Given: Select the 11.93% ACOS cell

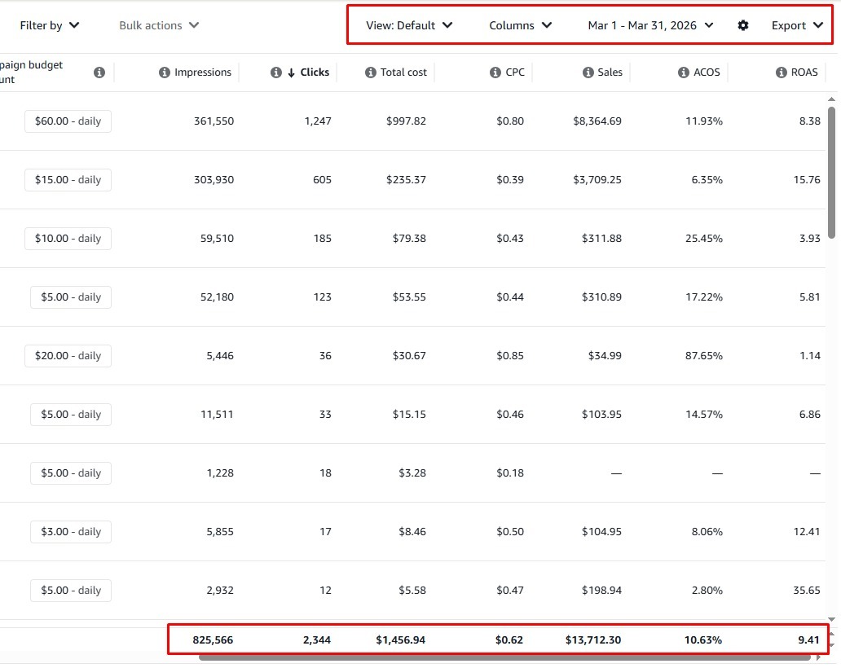Looking at the screenshot, I should pos(704,121).
